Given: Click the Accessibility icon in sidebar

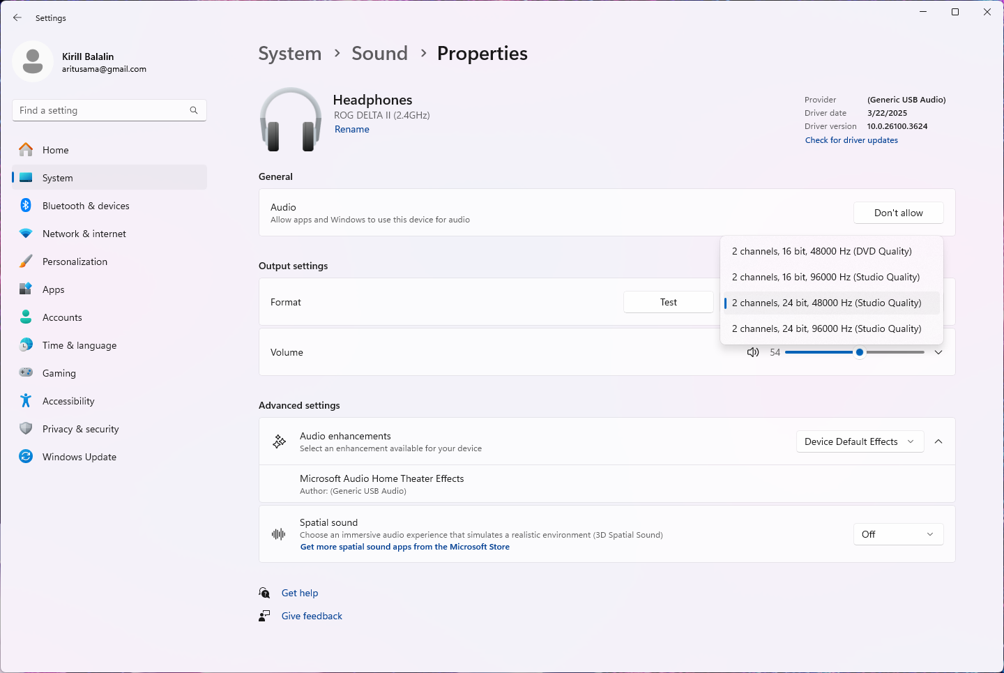Looking at the screenshot, I should tap(26, 401).
